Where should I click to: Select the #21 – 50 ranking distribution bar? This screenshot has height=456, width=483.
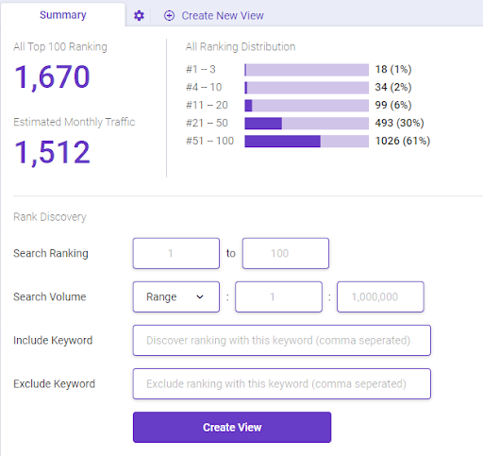307,124
